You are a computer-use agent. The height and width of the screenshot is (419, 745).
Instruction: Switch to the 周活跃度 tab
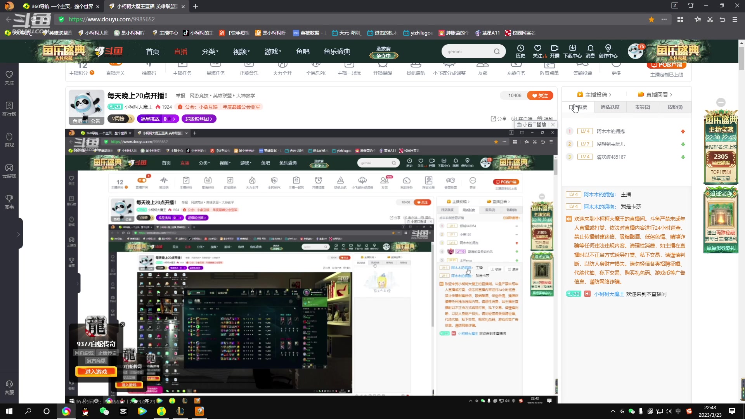610,107
